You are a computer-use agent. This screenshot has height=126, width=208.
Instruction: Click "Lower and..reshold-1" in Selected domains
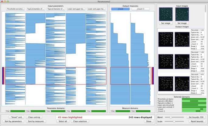(x=166, y=107)
